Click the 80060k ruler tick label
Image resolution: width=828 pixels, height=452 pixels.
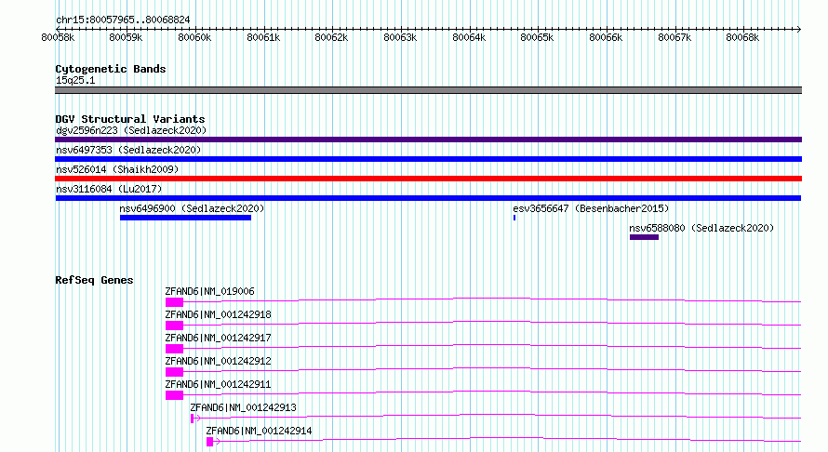(x=194, y=37)
